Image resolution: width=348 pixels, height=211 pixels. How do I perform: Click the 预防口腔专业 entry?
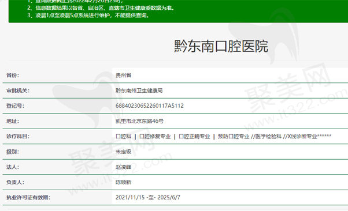point(234,137)
